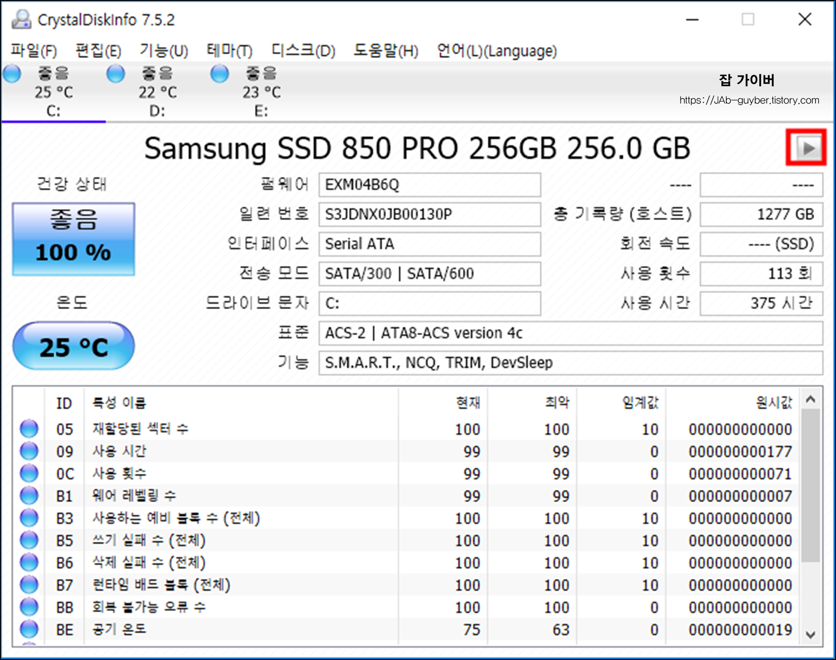
Task: Select the row 런타임 배드 블록 (전체)
Action: coord(406,584)
